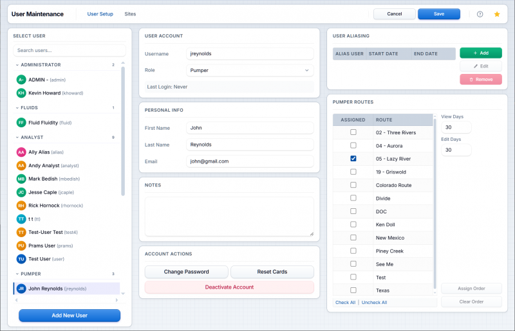The image size is (515, 331).
Task: Click Check All link
Action: (345, 303)
